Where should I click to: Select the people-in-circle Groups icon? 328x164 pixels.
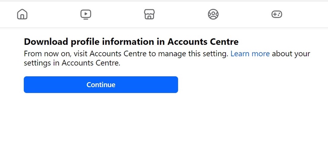[213, 15]
